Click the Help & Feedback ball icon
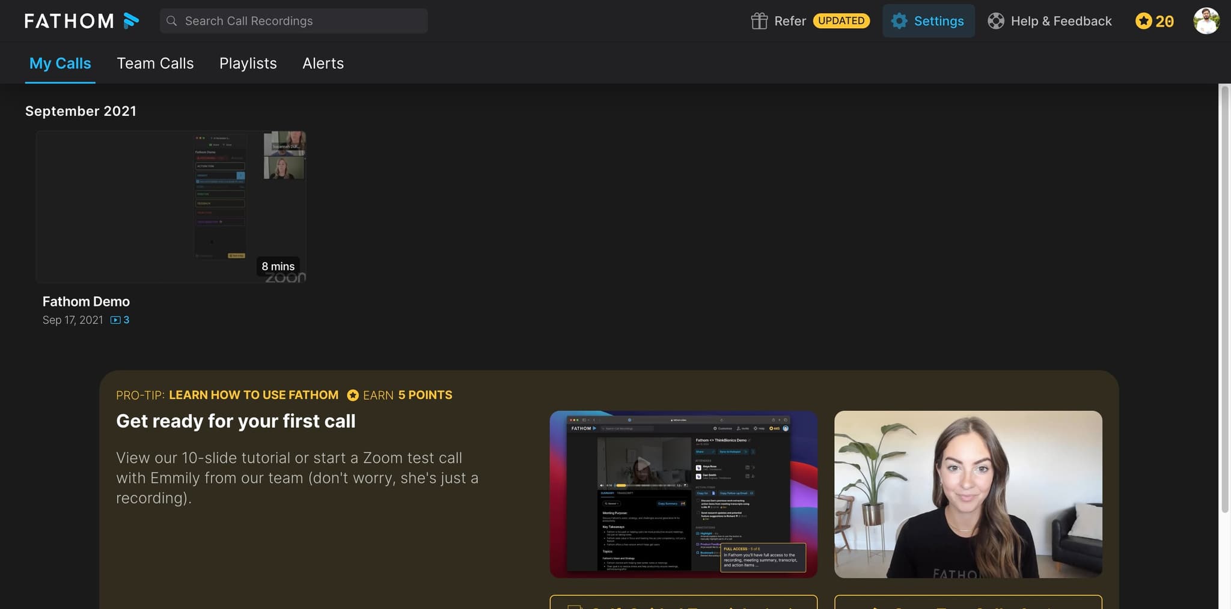This screenshot has width=1231, height=609. point(996,20)
